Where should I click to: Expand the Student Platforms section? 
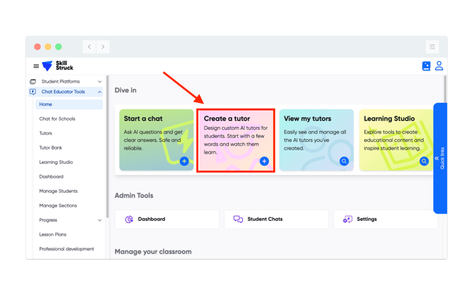pos(100,82)
